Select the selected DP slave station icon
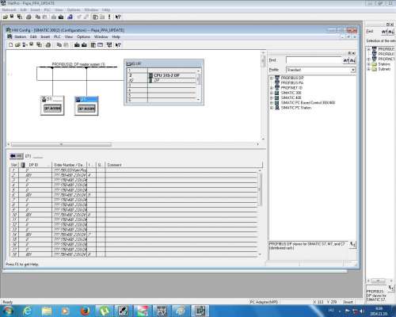The height and width of the screenshot is (317, 396). click(86, 106)
